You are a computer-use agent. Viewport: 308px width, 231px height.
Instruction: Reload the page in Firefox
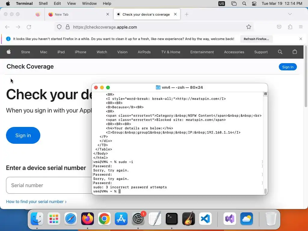coord(29,27)
